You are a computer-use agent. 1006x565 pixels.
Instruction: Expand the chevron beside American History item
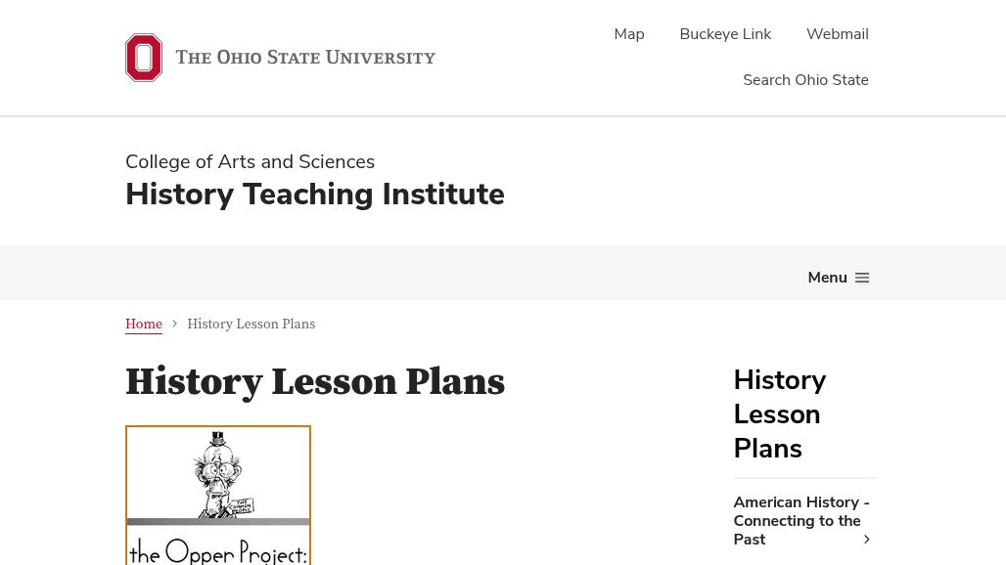867,540
